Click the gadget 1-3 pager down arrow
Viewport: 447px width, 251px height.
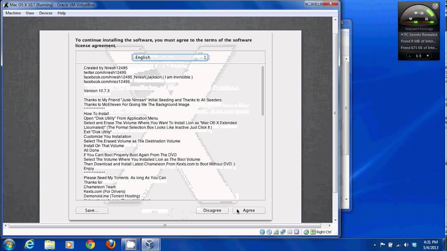(427, 56)
